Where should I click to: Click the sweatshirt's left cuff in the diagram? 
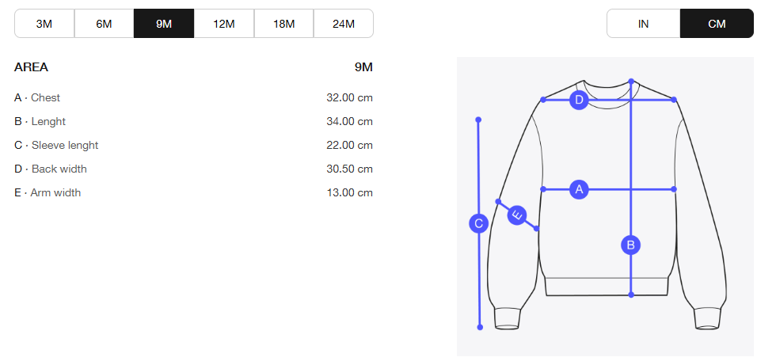[x=508, y=319]
